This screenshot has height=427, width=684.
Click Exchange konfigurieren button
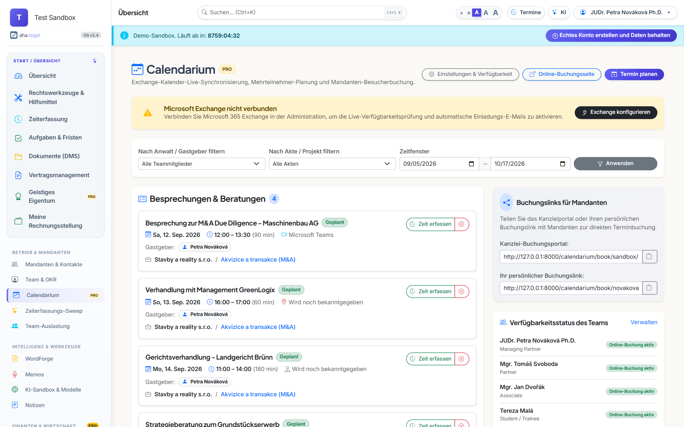(616, 113)
